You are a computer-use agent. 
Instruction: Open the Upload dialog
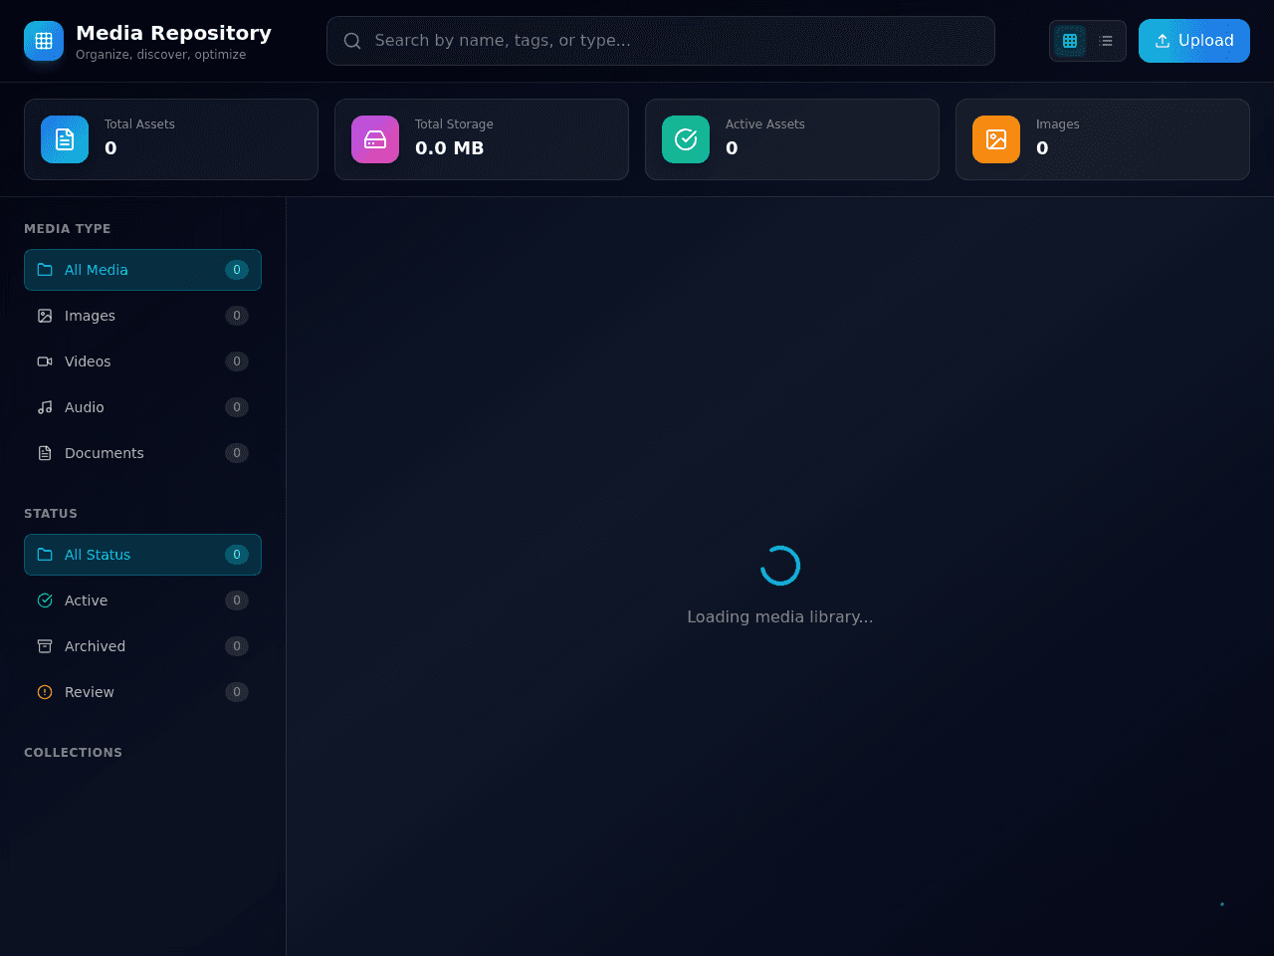point(1194,41)
